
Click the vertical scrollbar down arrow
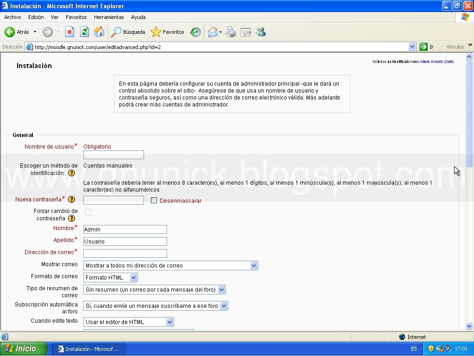[x=469, y=326]
